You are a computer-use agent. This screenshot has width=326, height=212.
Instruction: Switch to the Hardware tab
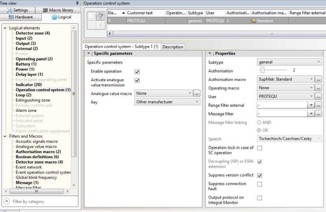(x=21, y=17)
